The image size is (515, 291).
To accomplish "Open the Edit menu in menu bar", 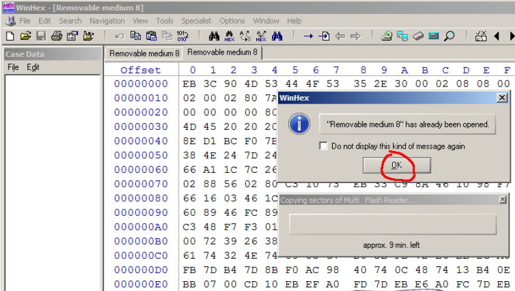I will (x=45, y=21).
